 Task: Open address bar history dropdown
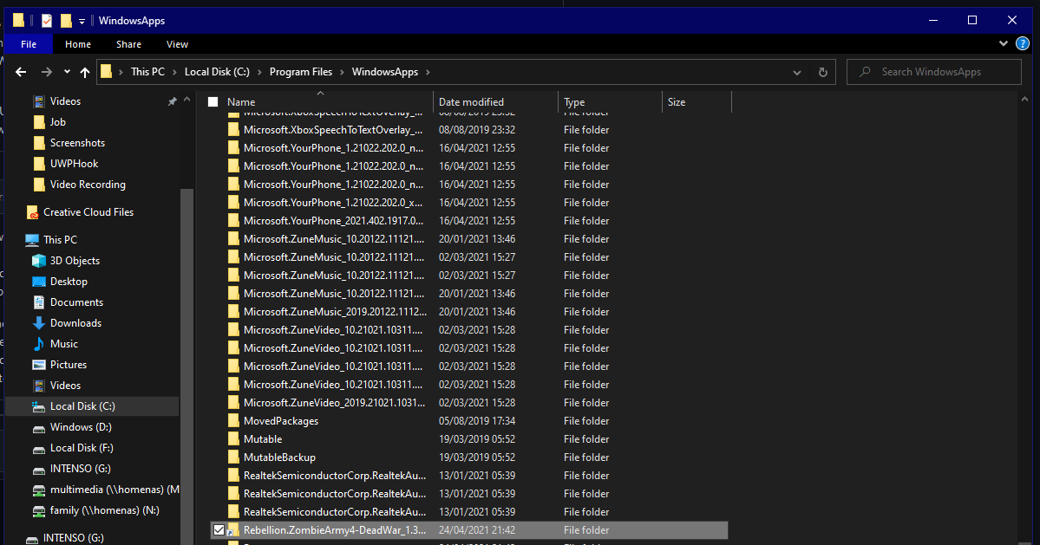796,72
